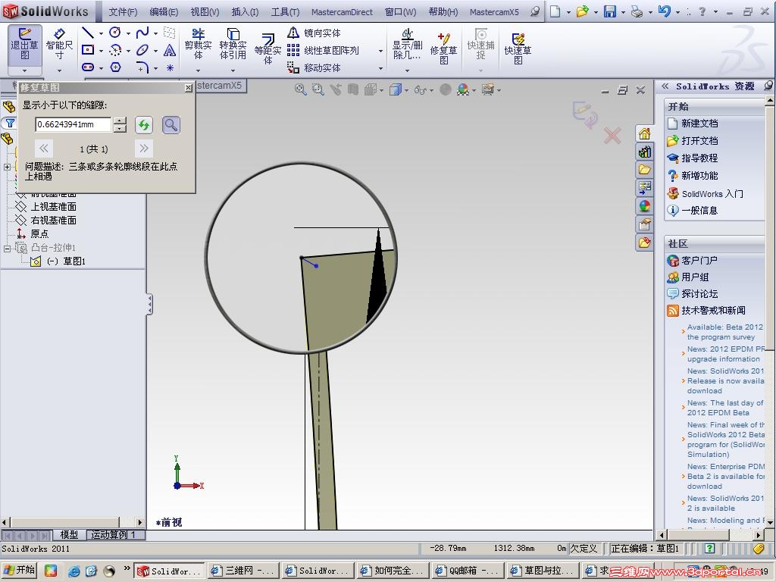
Task: Click 线性草图阵列 linear sketch pattern
Action: (323, 51)
